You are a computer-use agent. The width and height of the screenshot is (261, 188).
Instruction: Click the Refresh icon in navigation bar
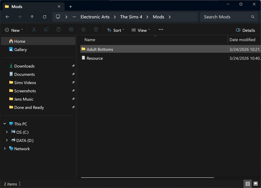pyautogui.click(x=44, y=17)
